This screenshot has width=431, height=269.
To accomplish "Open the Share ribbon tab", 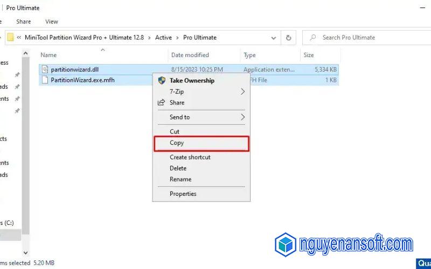I will (x=23, y=22).
